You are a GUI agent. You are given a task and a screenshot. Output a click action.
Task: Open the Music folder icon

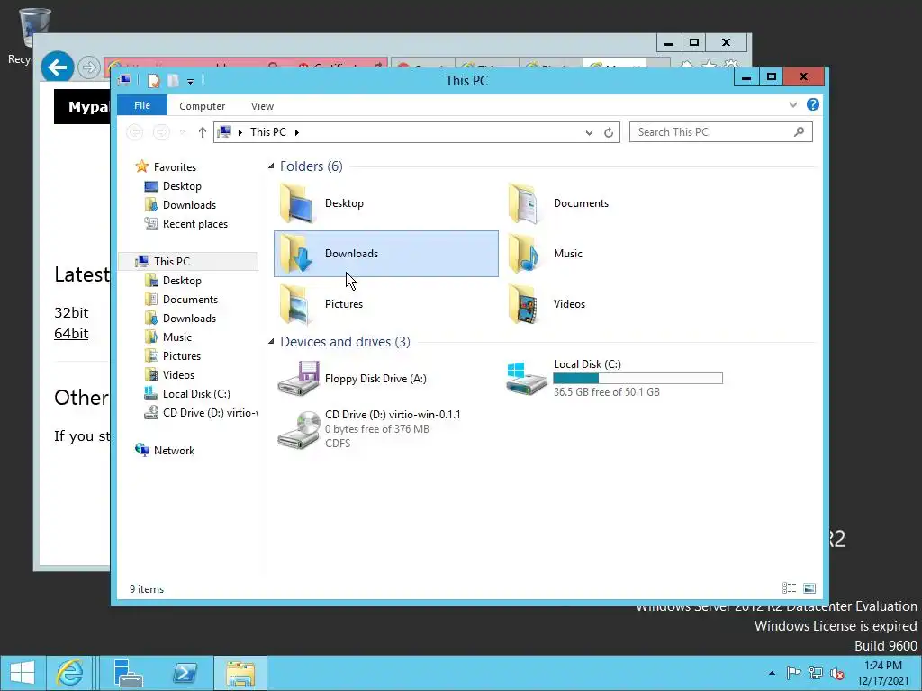pos(523,254)
